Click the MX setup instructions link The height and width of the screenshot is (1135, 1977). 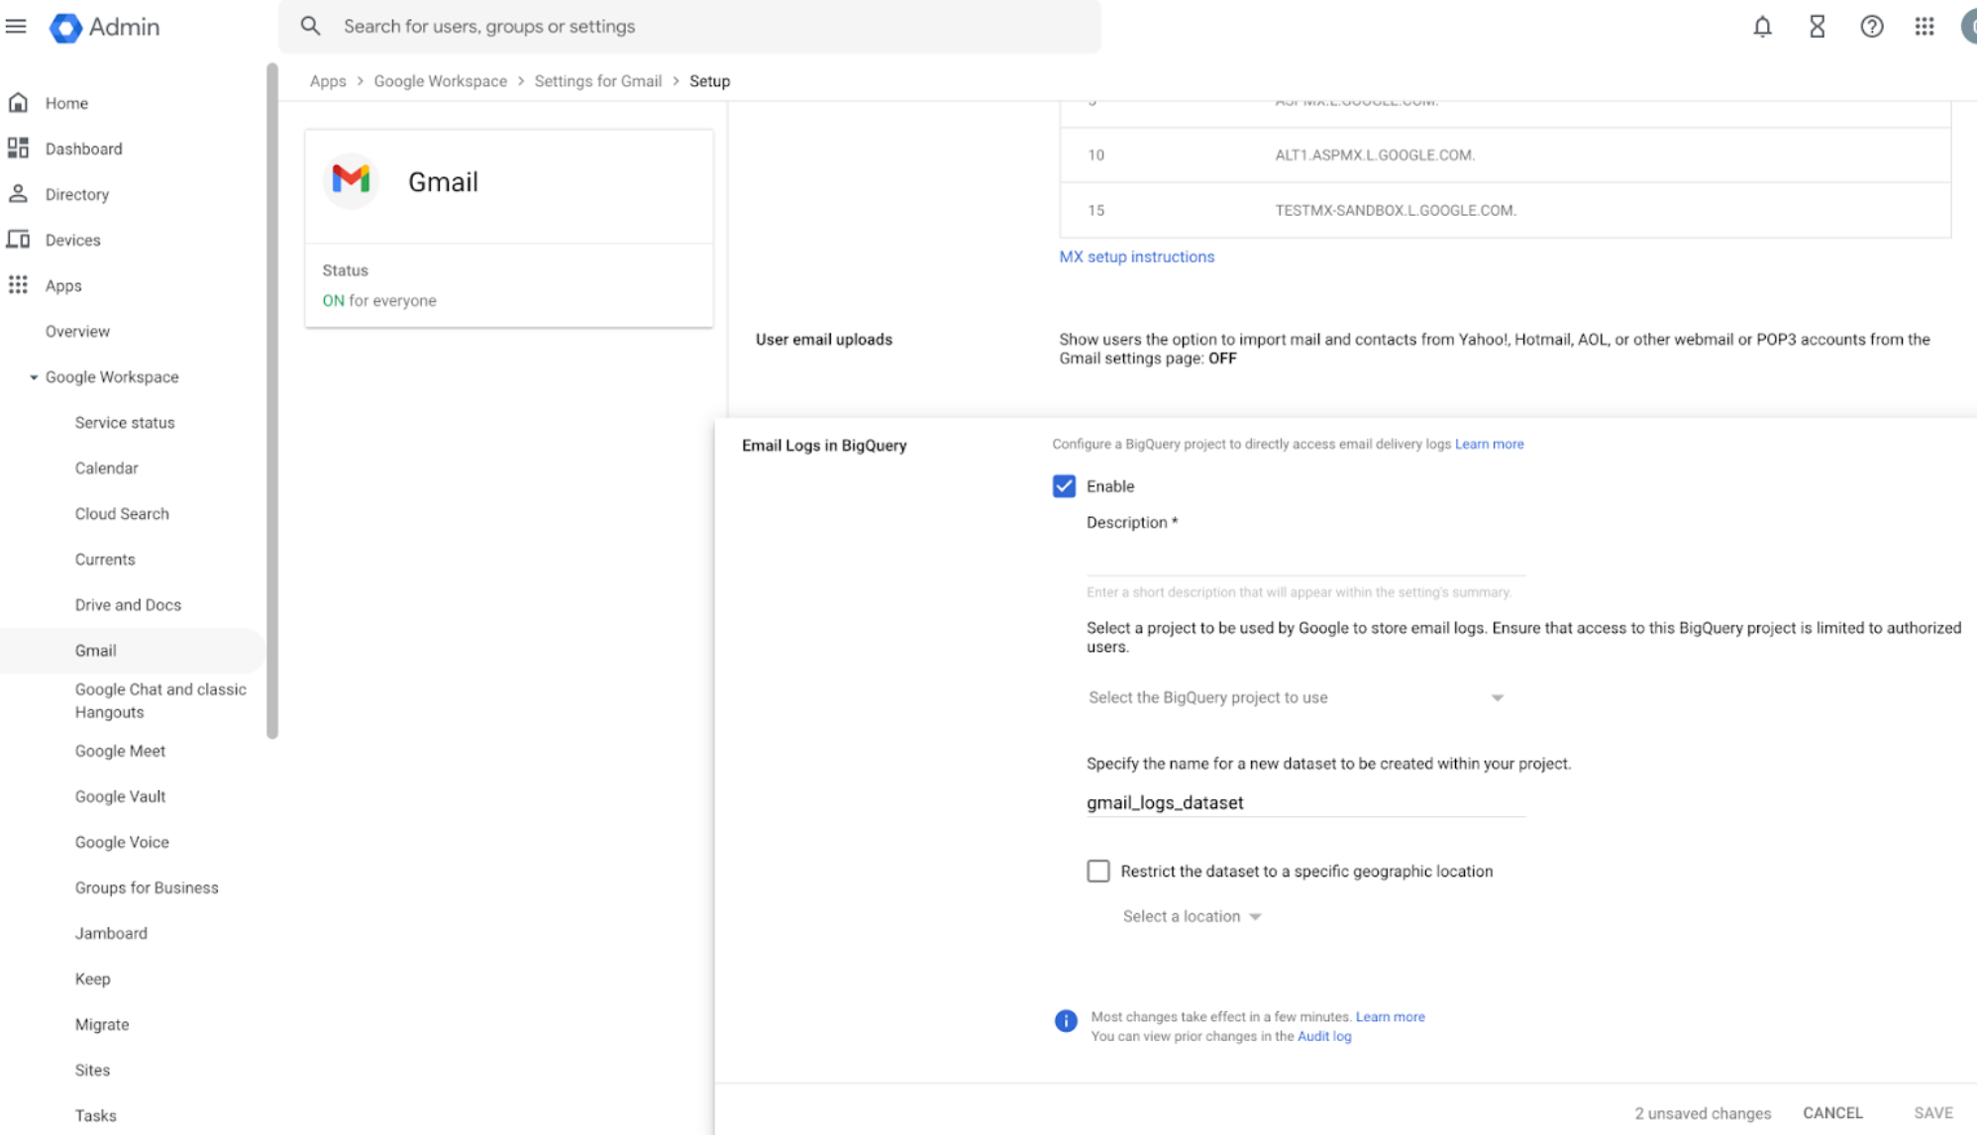coord(1136,257)
